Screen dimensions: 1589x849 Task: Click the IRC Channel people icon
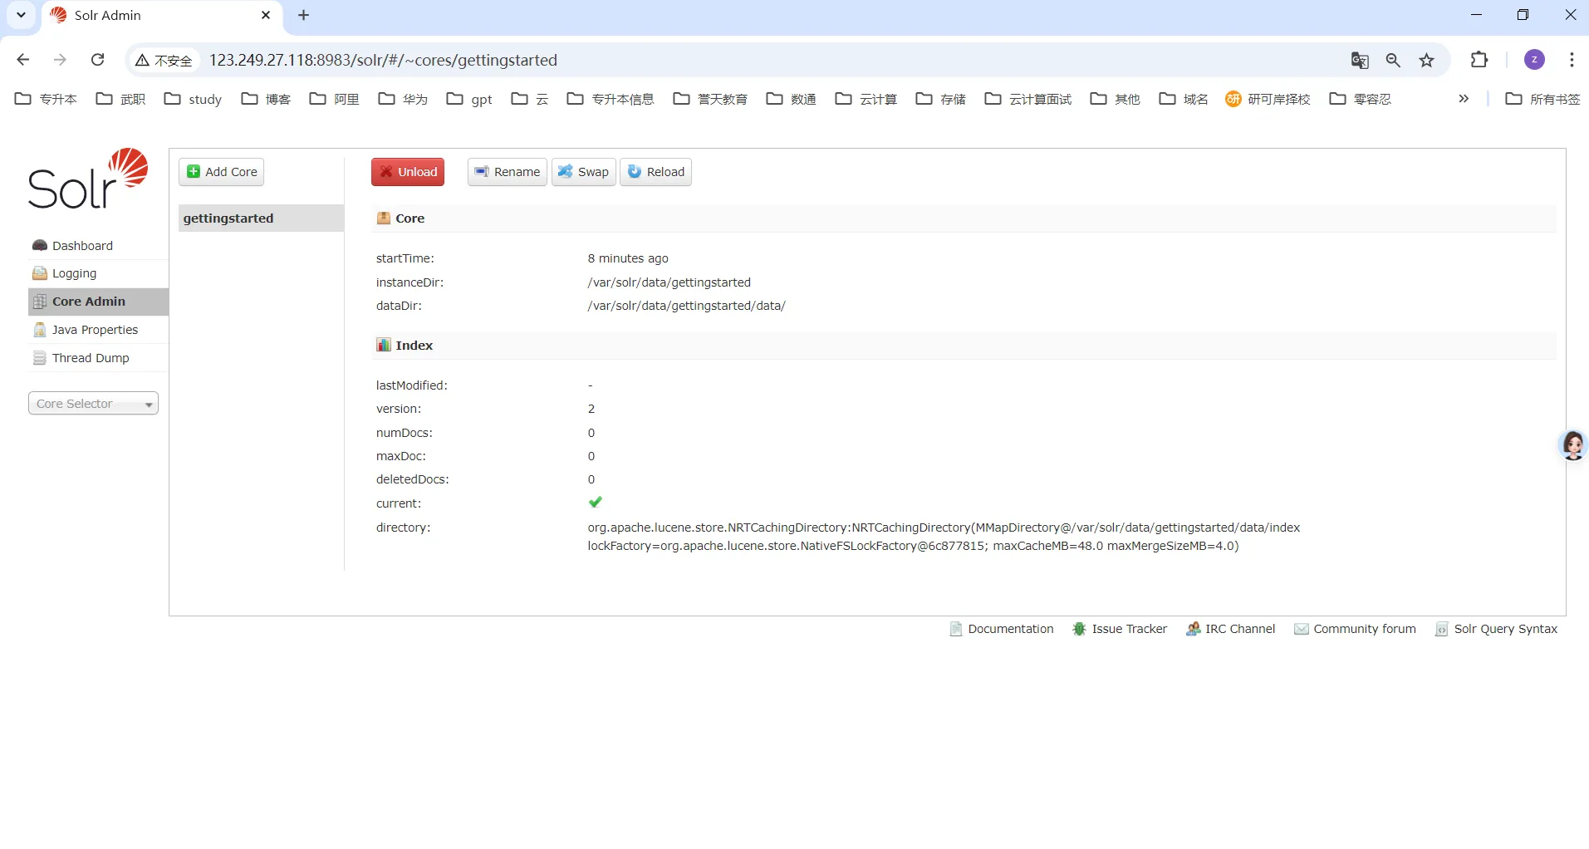point(1193,629)
